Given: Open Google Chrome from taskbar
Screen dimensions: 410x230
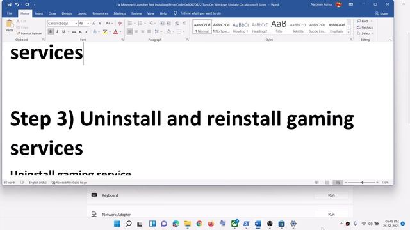Looking at the screenshot, I should pos(199,224).
